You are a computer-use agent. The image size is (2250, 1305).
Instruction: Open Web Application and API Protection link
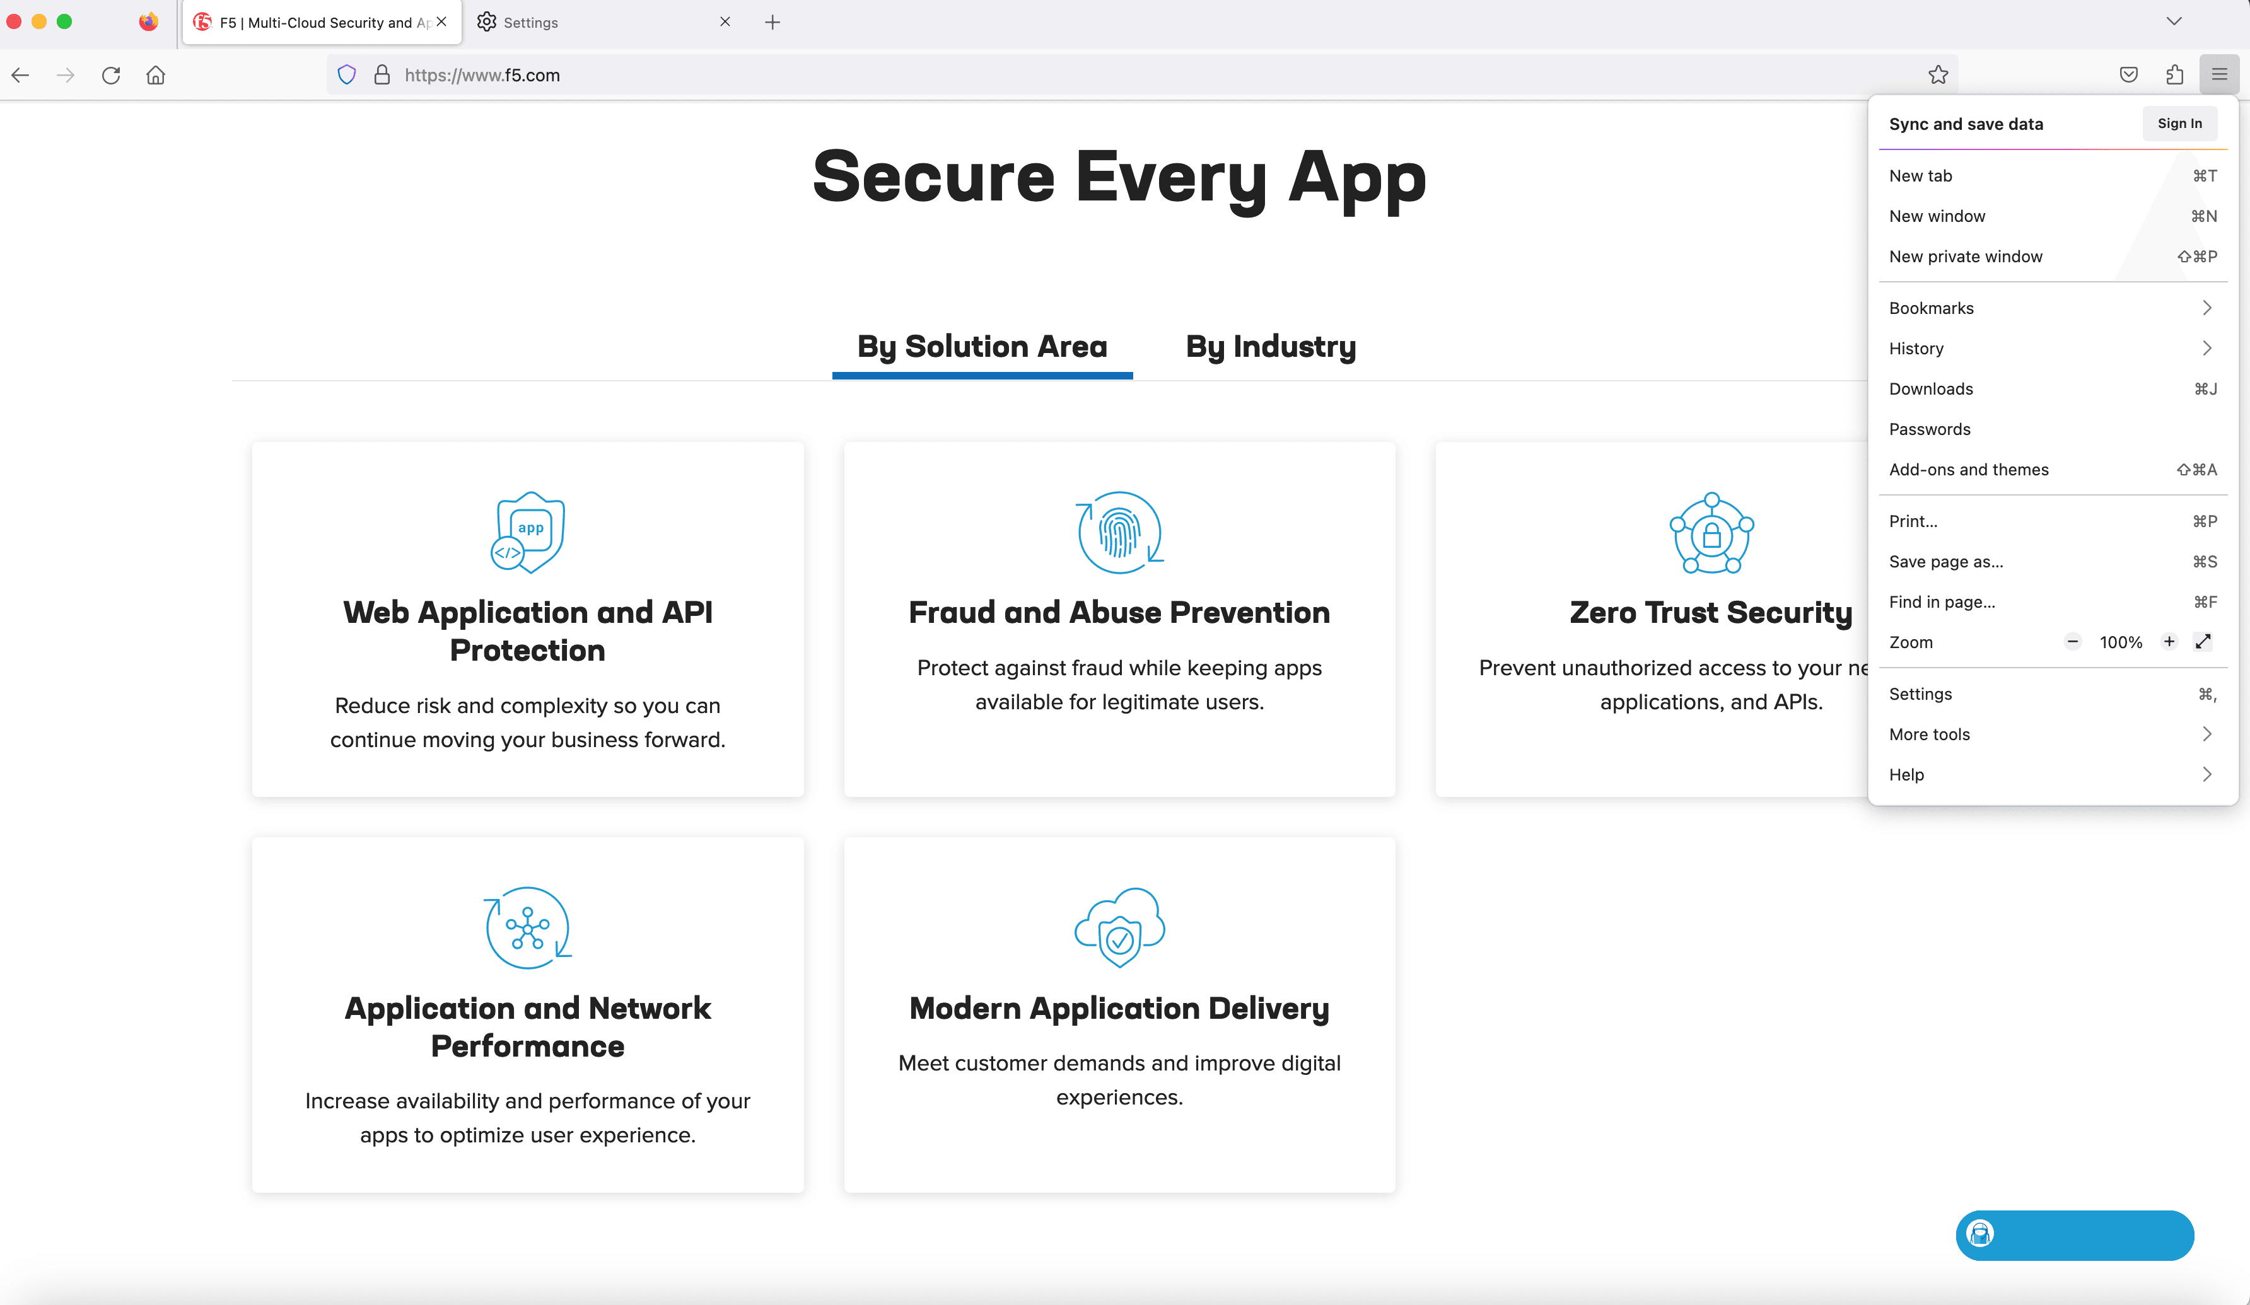point(528,631)
